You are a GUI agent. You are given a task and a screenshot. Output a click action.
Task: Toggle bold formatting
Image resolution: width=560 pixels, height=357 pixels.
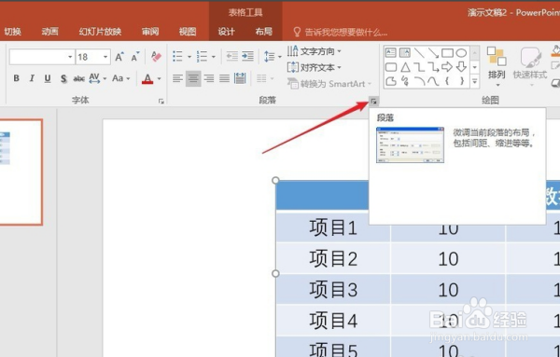tap(17, 78)
